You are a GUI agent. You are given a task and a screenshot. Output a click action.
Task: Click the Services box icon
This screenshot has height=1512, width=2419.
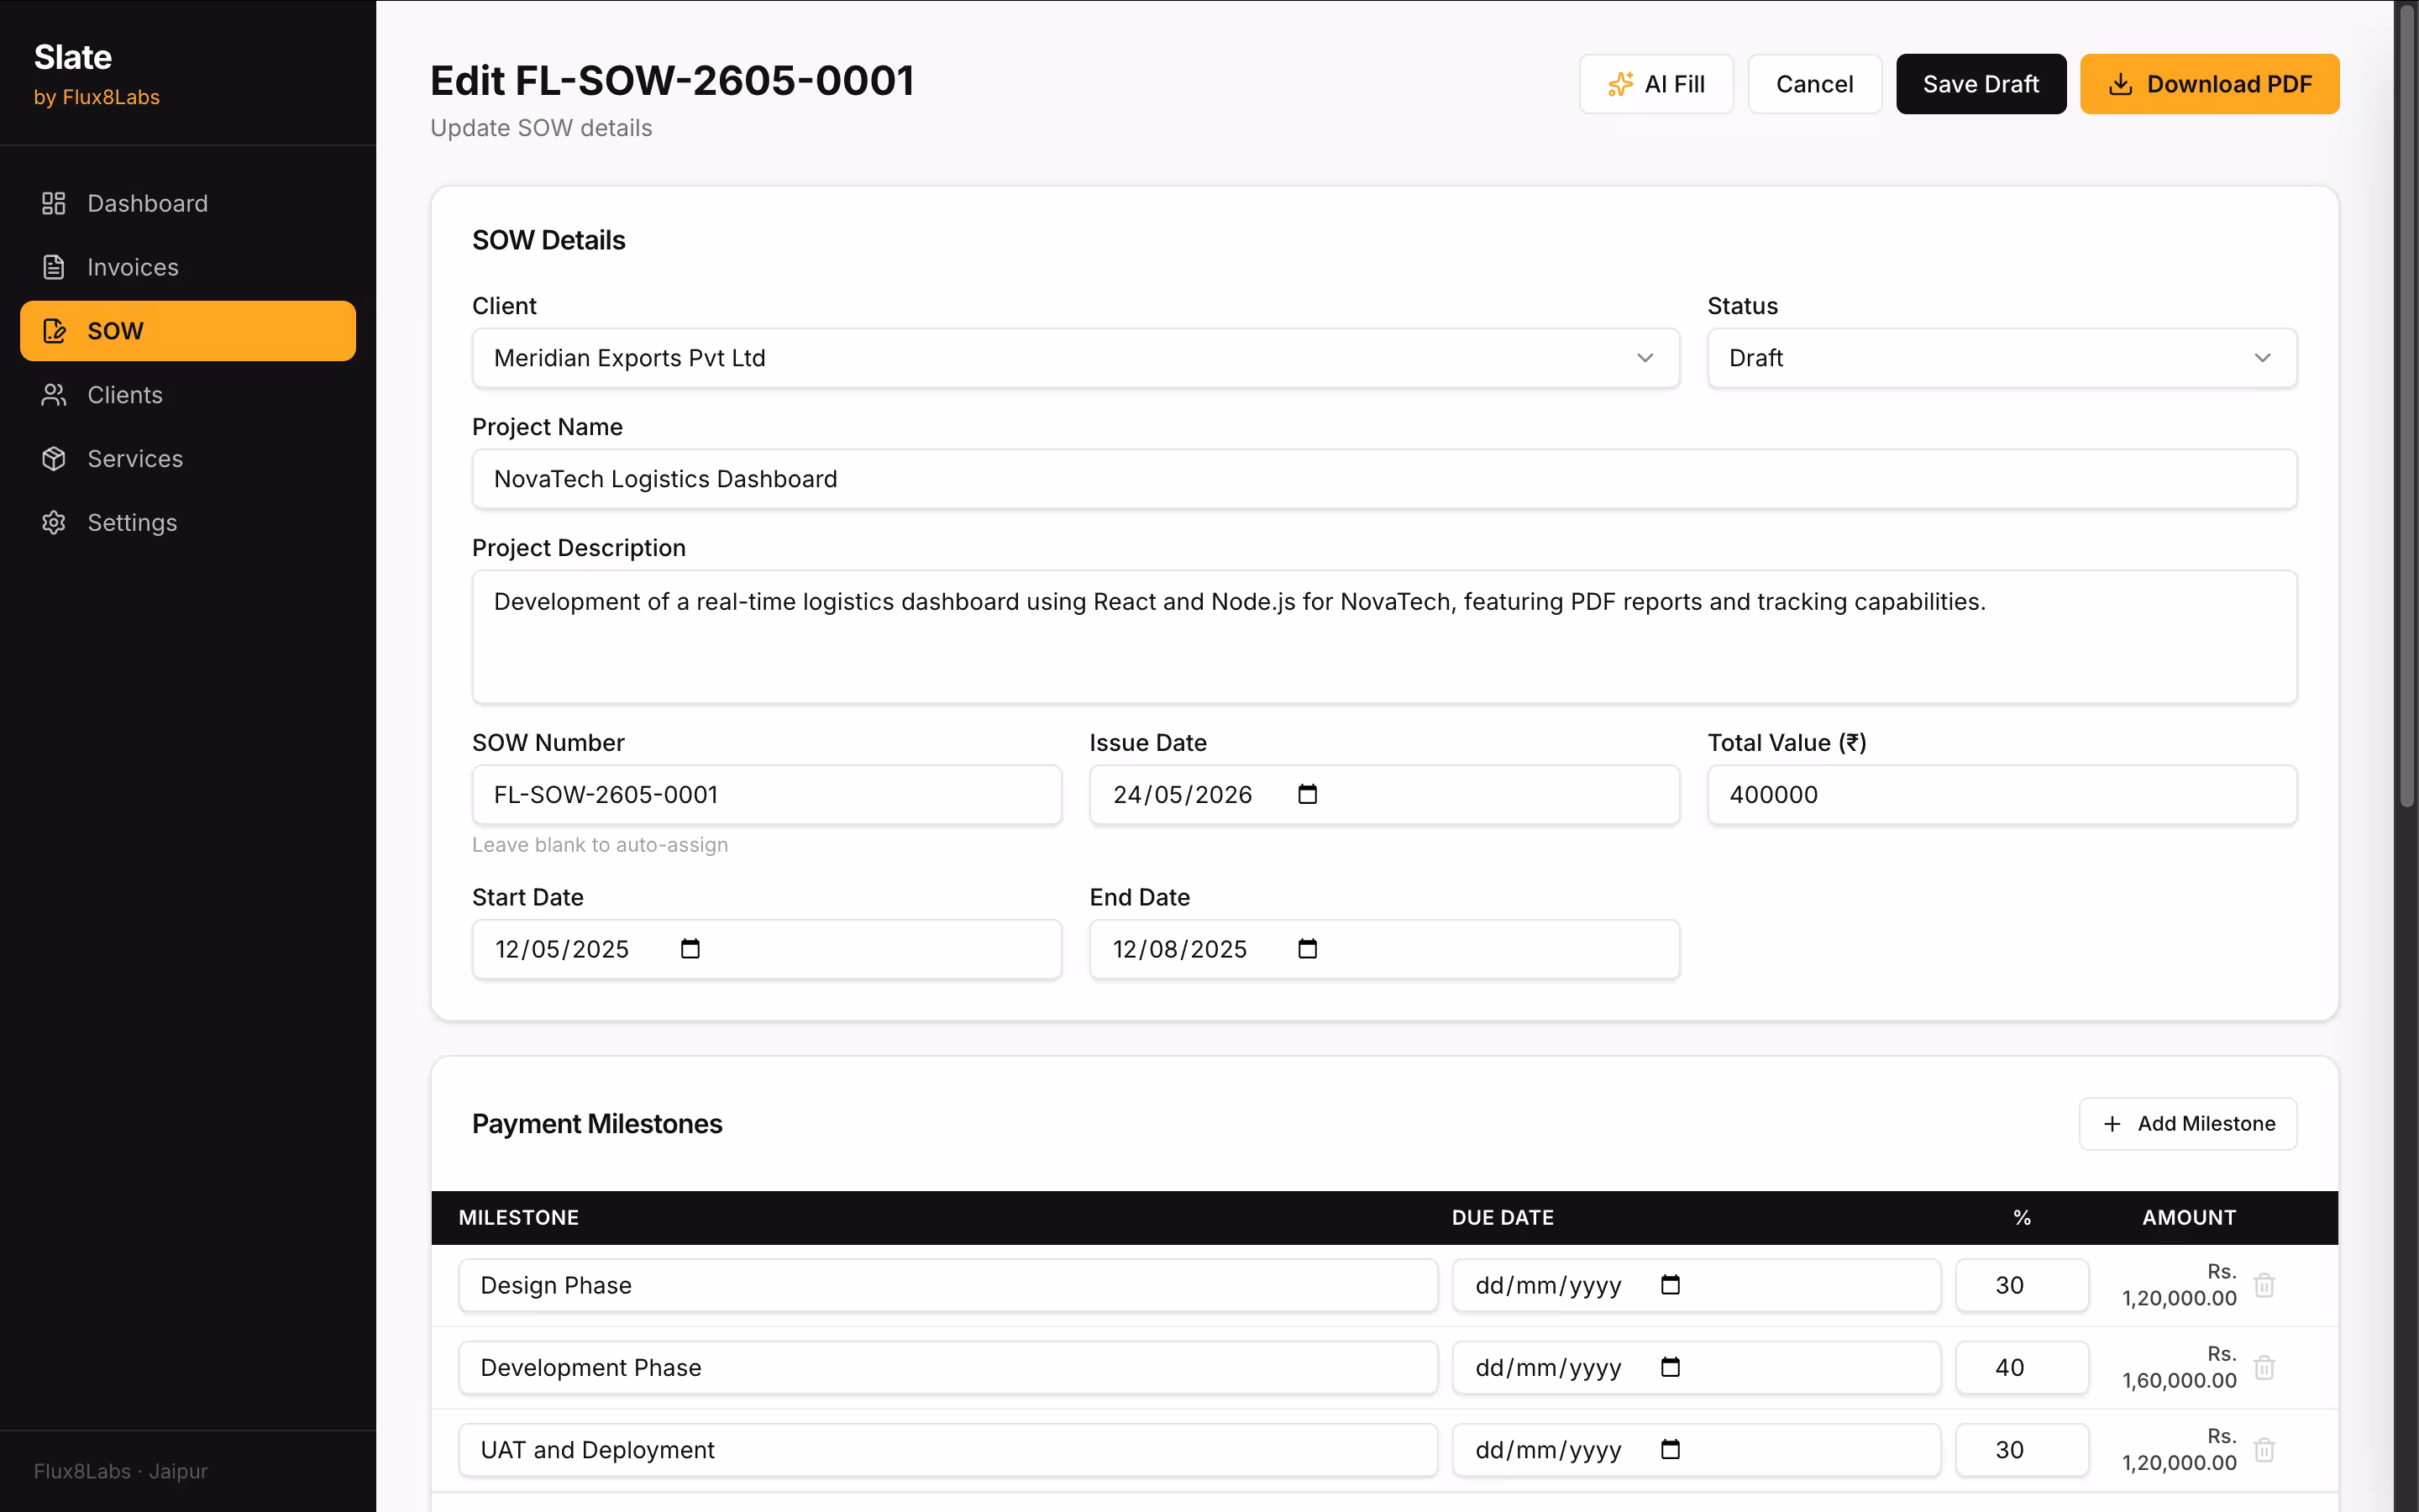(54, 459)
